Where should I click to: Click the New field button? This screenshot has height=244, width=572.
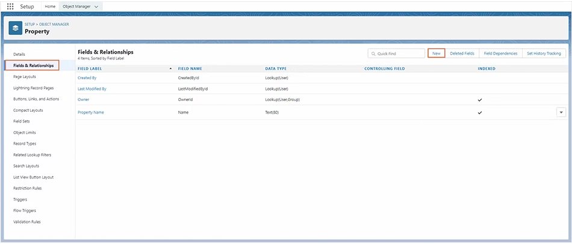(x=437, y=53)
